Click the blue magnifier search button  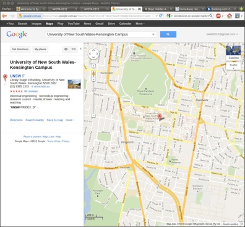168,34
